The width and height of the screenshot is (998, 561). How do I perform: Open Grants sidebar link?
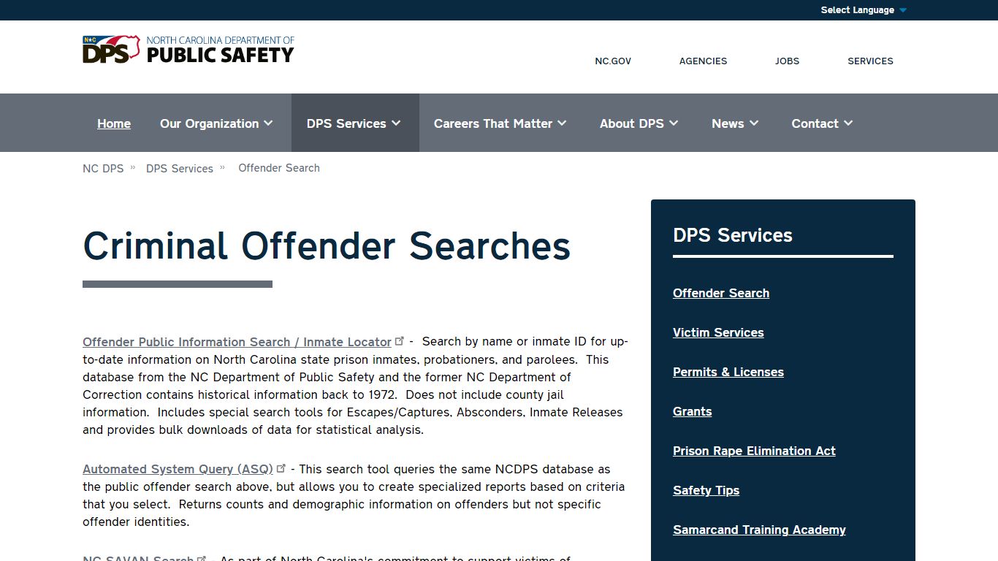pyautogui.click(x=693, y=411)
